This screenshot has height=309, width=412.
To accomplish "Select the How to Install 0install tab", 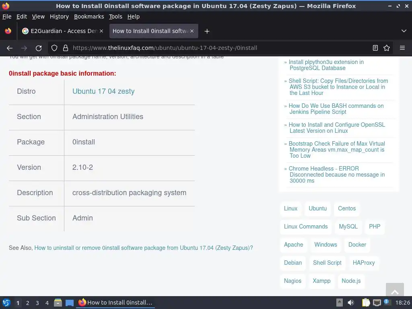I will tap(154, 31).
